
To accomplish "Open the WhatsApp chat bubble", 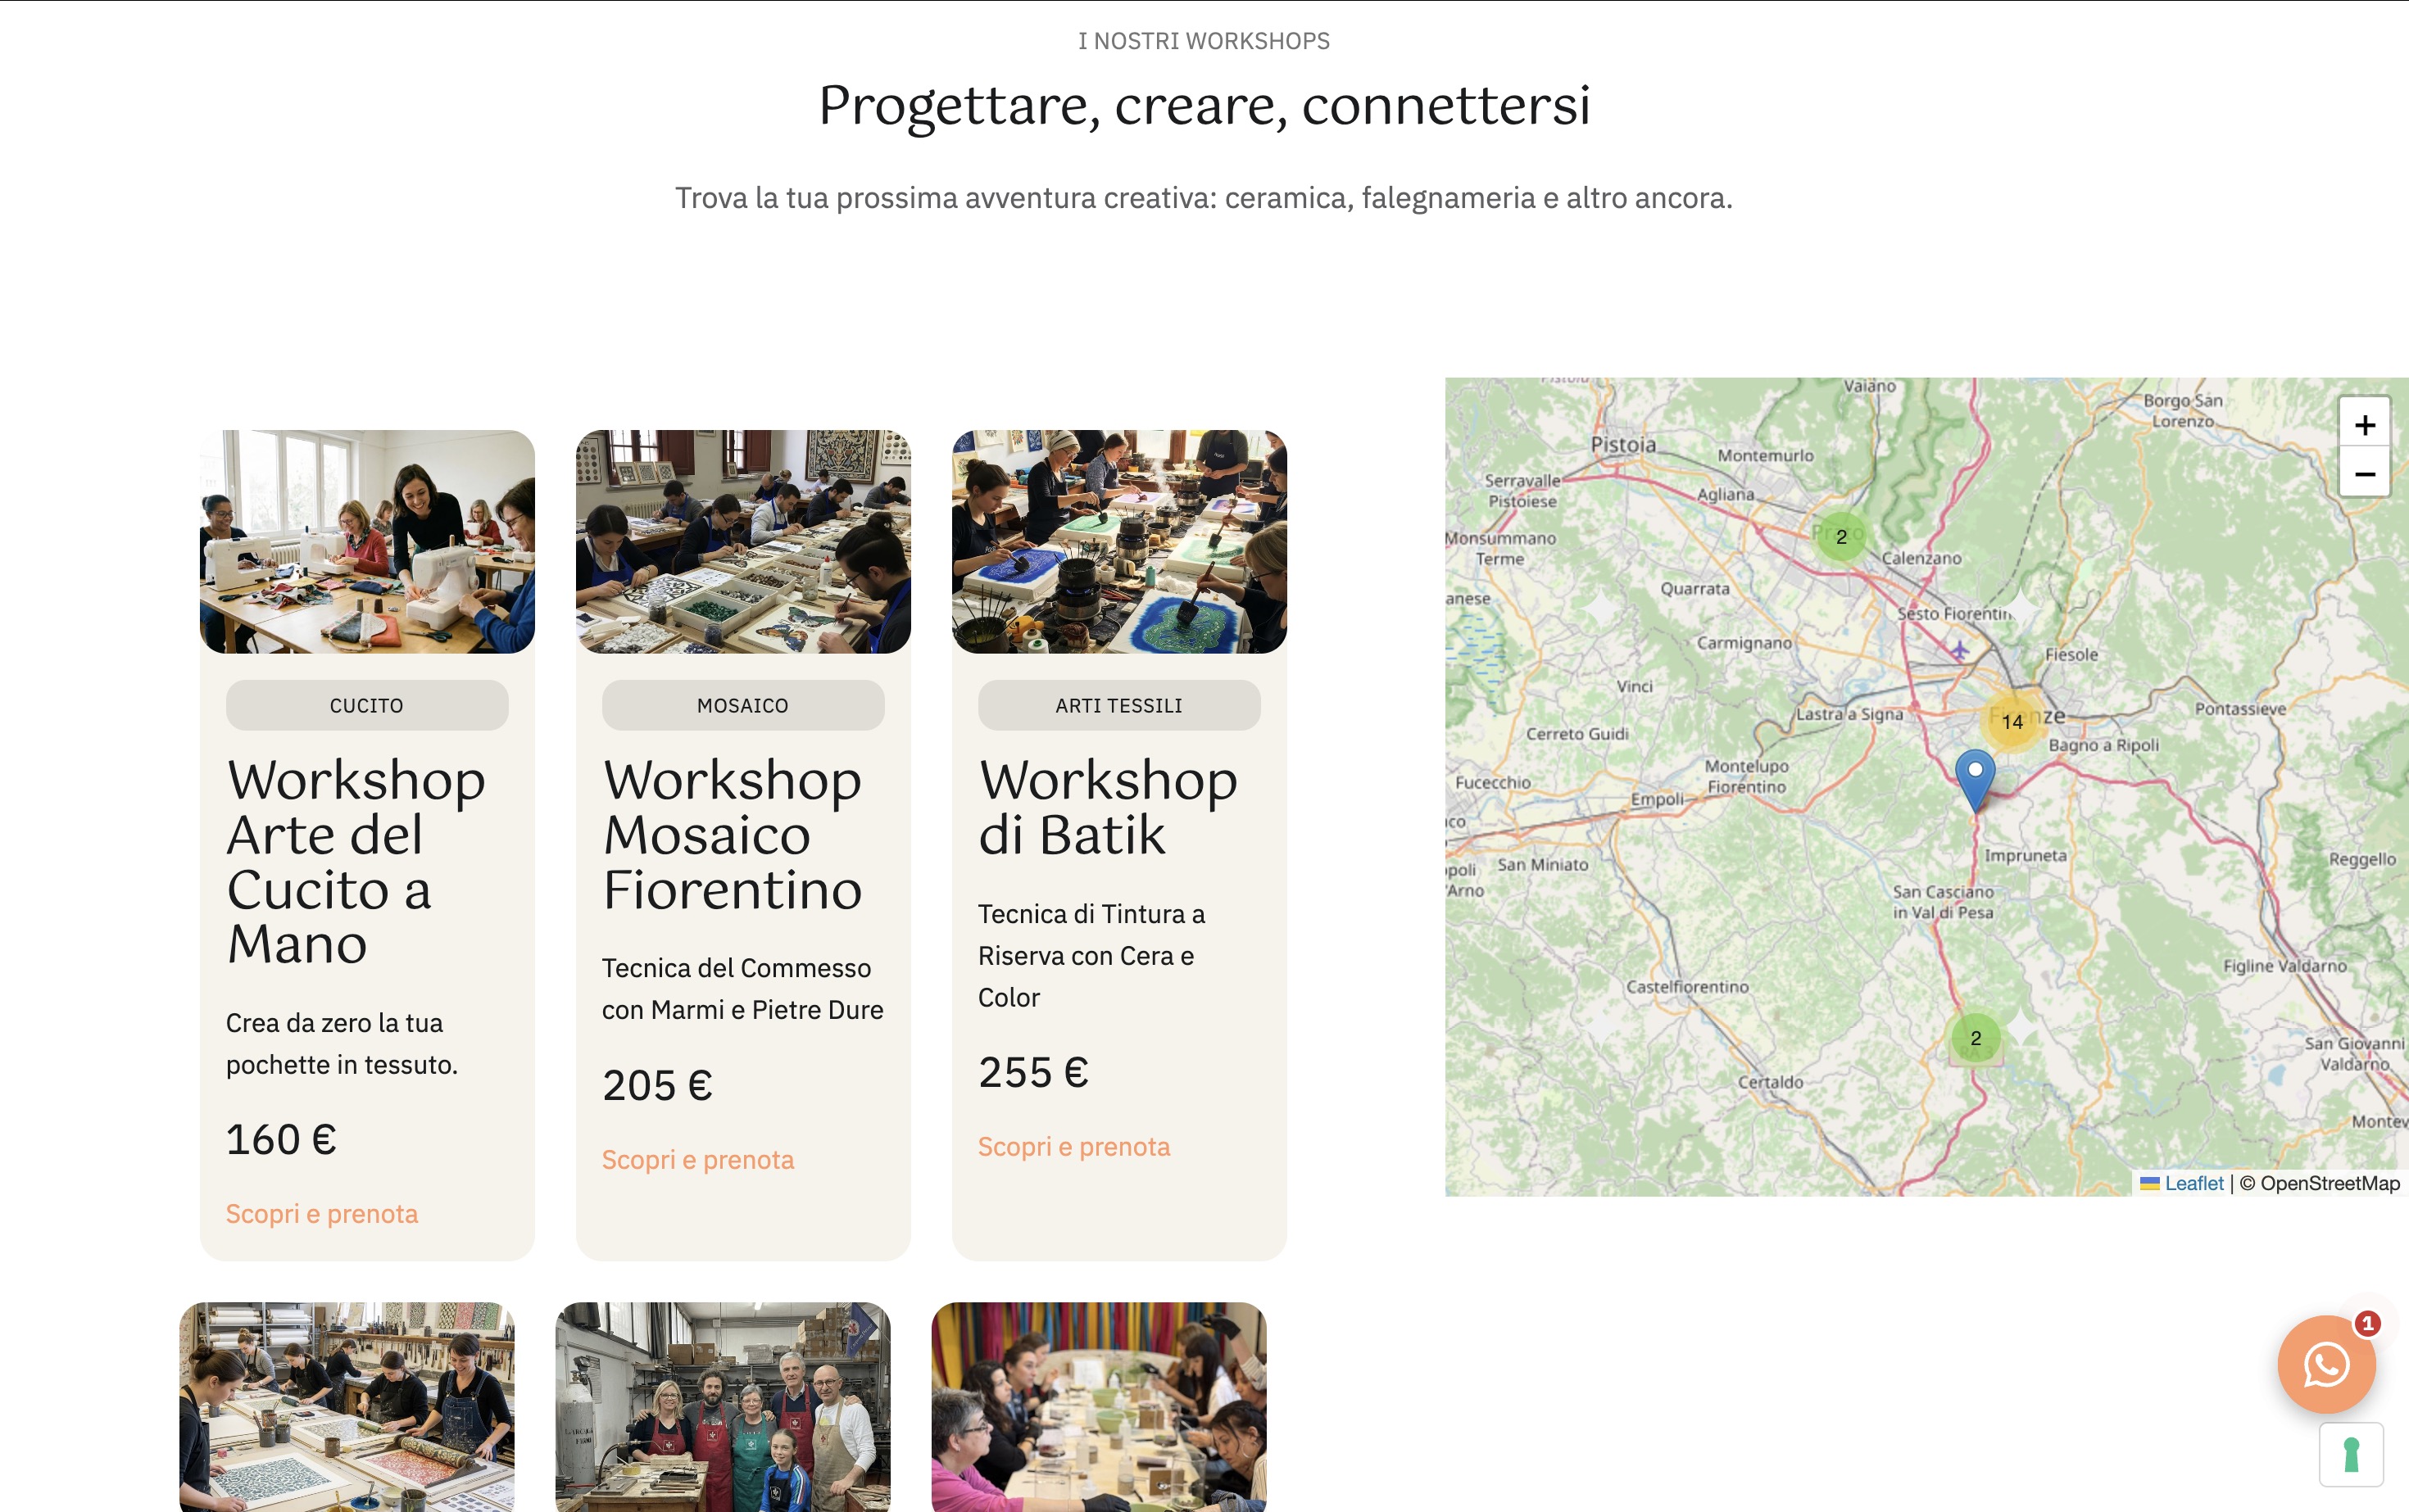I will [2326, 1364].
